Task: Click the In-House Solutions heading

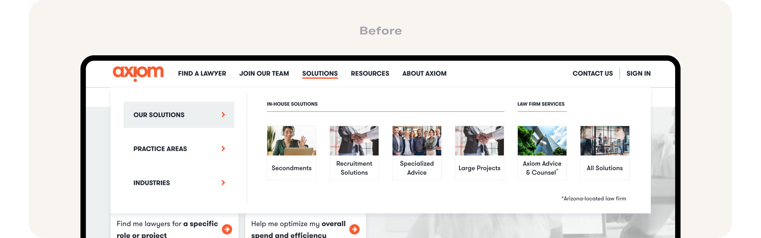Action: click(x=292, y=104)
